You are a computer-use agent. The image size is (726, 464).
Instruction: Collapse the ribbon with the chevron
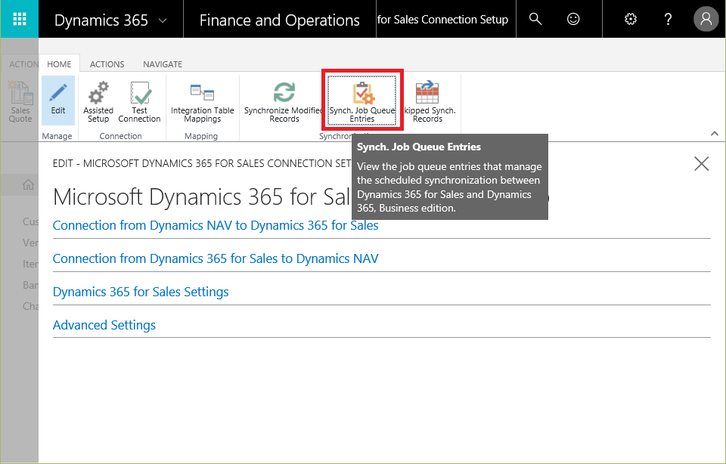pyautogui.click(x=715, y=134)
